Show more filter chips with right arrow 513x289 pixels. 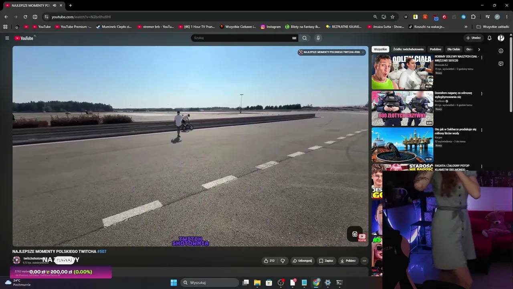coord(479,49)
